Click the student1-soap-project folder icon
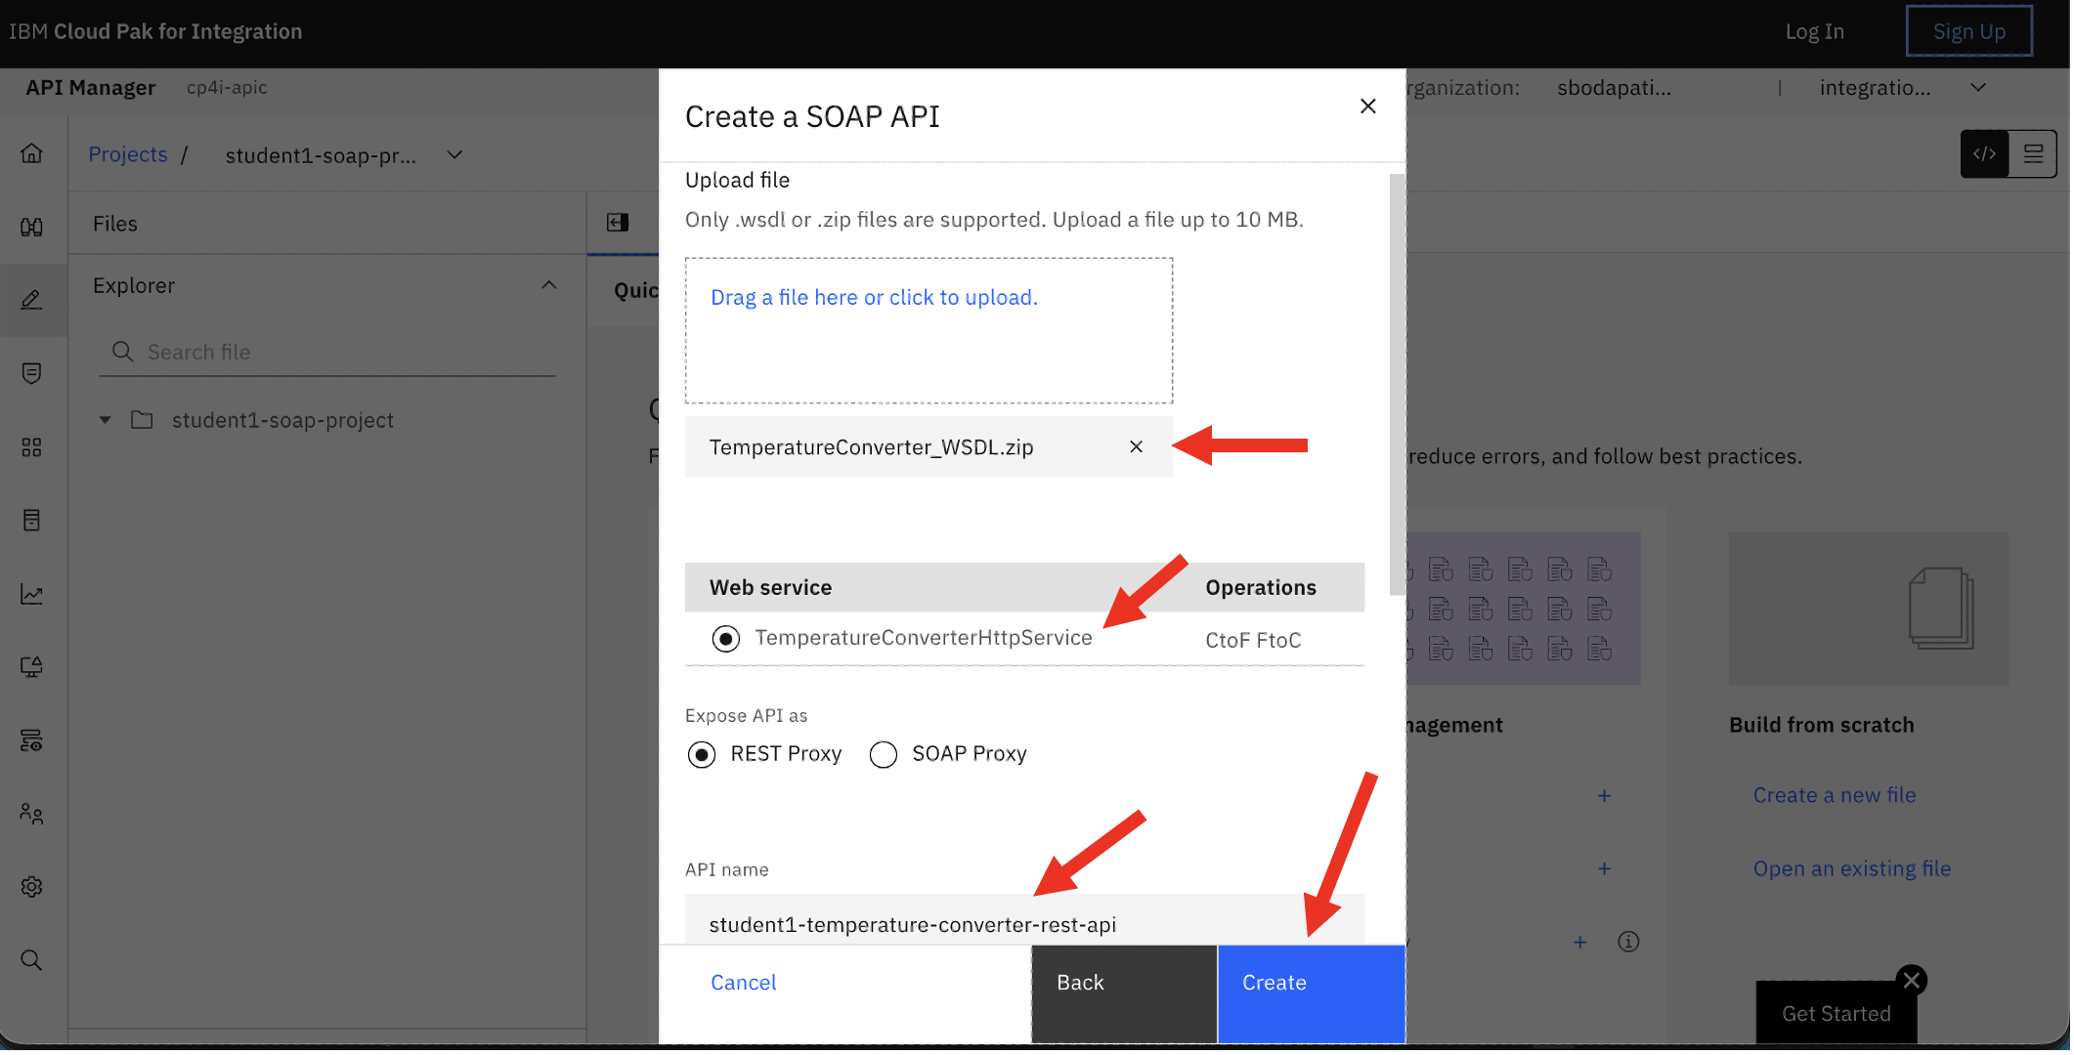 [x=143, y=420]
